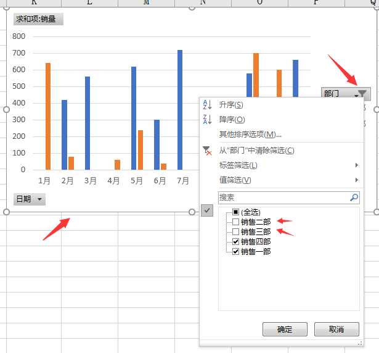Check the 销售二部 checkbox
The width and height of the screenshot is (379, 353).
235,222
